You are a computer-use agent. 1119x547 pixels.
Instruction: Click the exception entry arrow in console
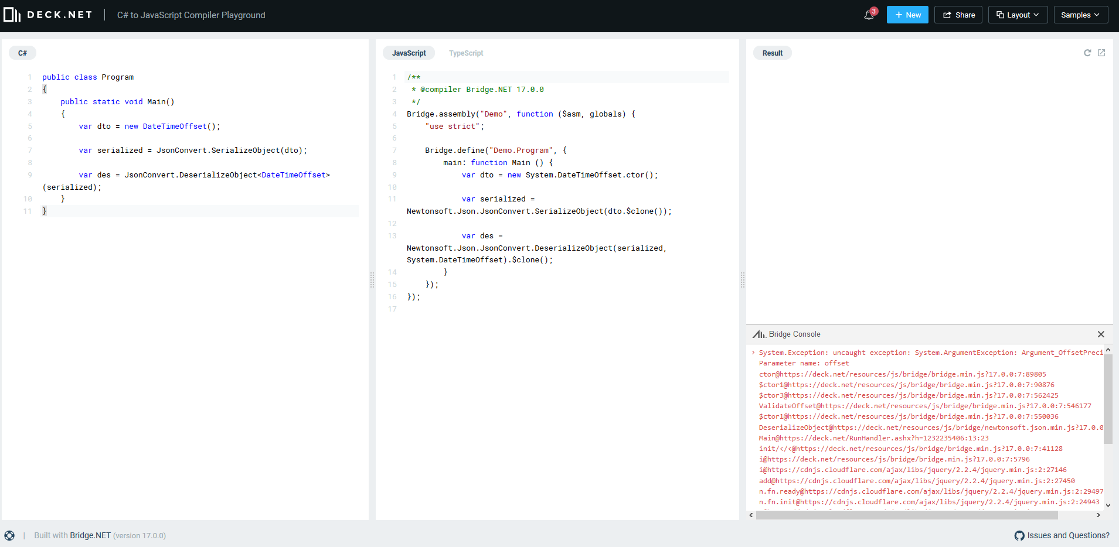pos(753,353)
